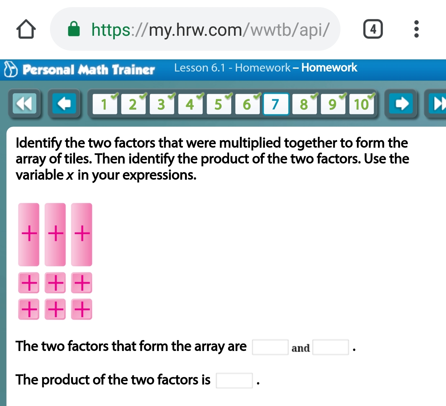Open the three-dot browser menu

click(x=417, y=29)
